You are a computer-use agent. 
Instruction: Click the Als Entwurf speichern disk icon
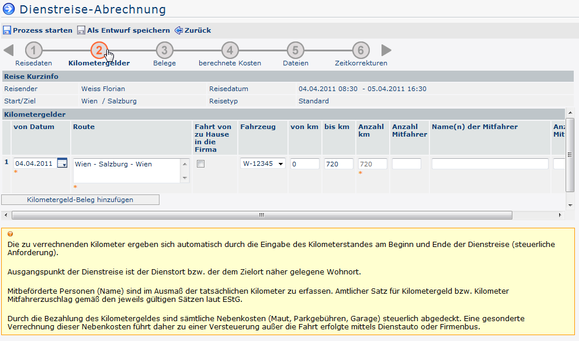81,30
